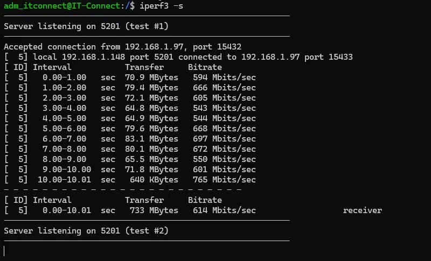Viewport: 431px width, 261px height.
Task: Click the 'Server listening on 5201 (test #2)' line
Action: 86,231
